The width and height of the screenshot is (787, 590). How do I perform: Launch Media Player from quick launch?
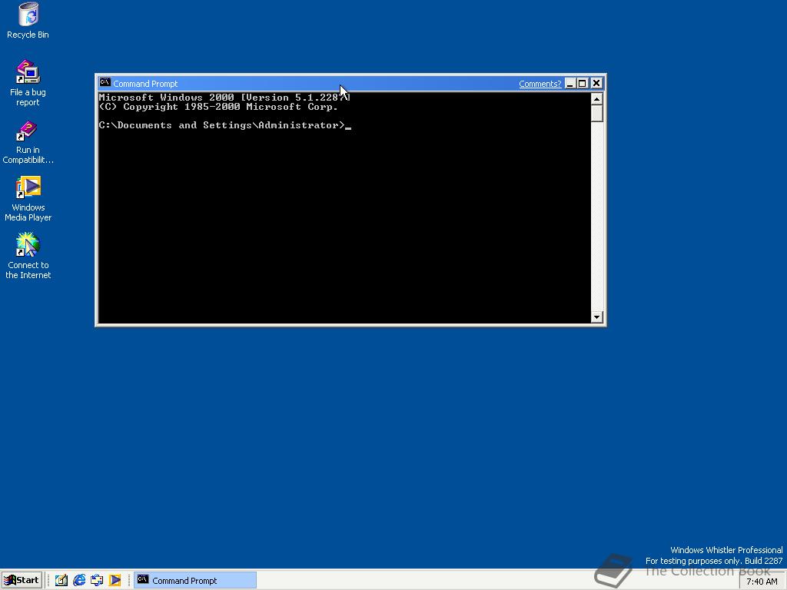click(115, 581)
